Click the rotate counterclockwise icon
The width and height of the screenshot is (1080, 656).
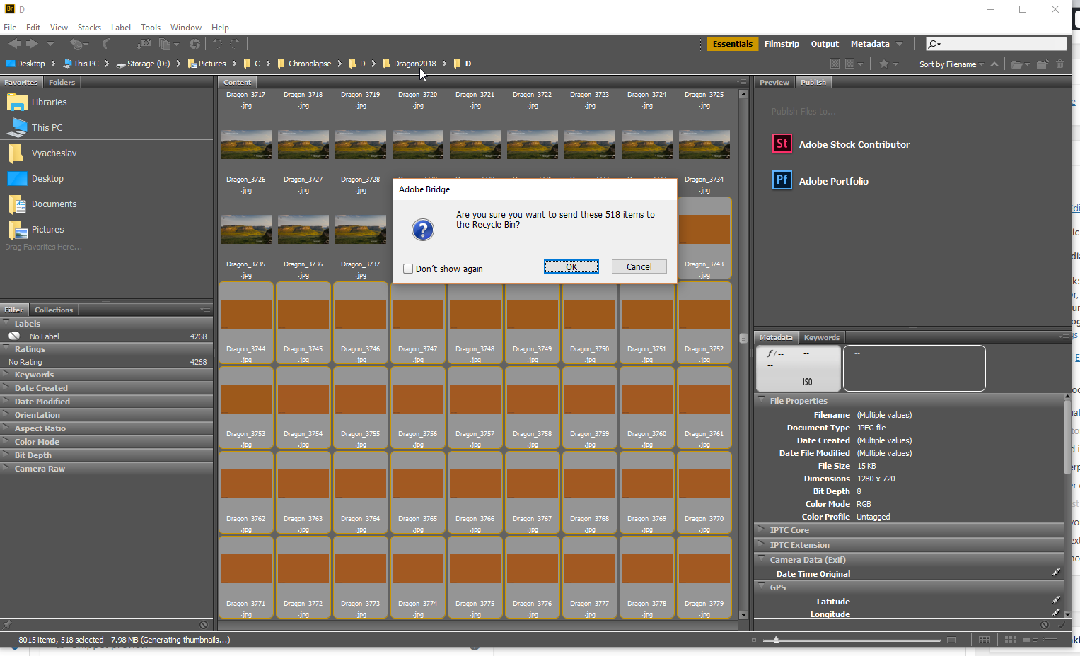tap(217, 44)
